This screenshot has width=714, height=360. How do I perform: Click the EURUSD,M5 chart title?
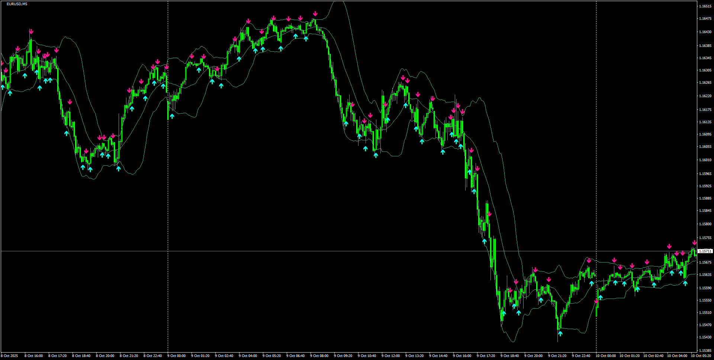(17, 4)
